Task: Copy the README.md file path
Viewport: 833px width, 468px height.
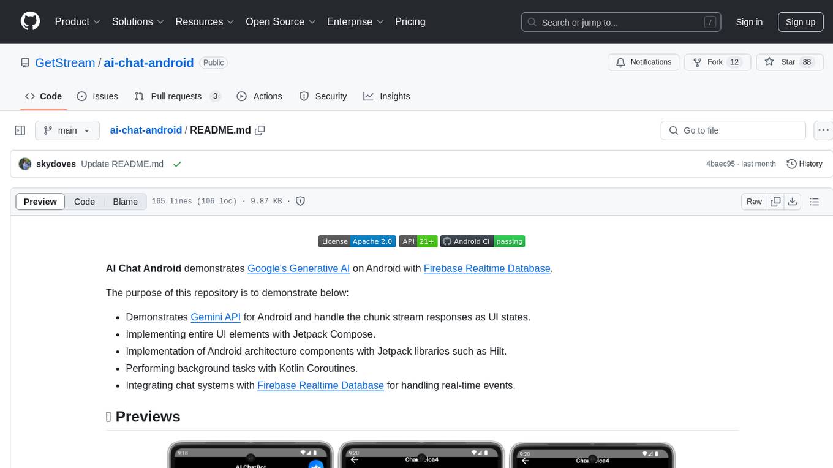Action: pyautogui.click(x=260, y=130)
